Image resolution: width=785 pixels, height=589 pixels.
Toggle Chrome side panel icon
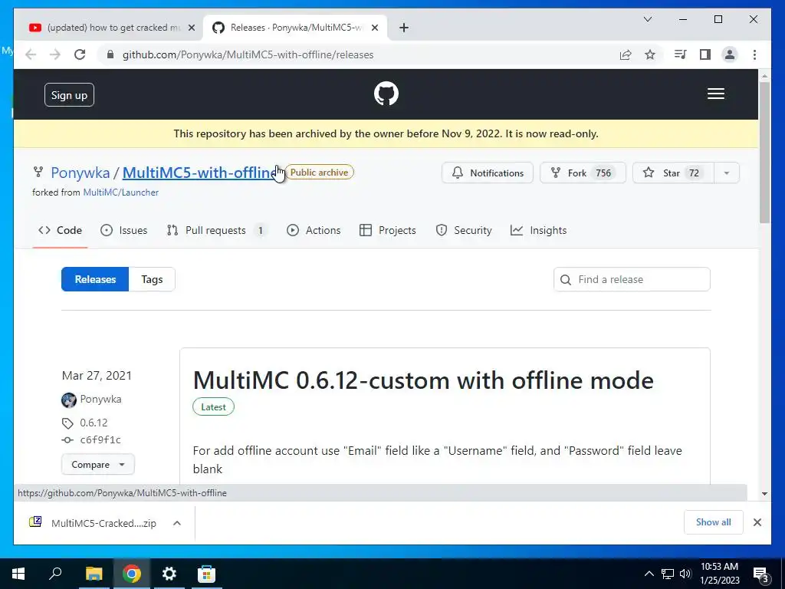coord(705,54)
